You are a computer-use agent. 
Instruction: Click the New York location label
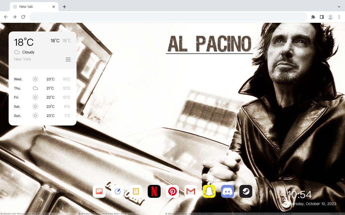tap(22, 59)
